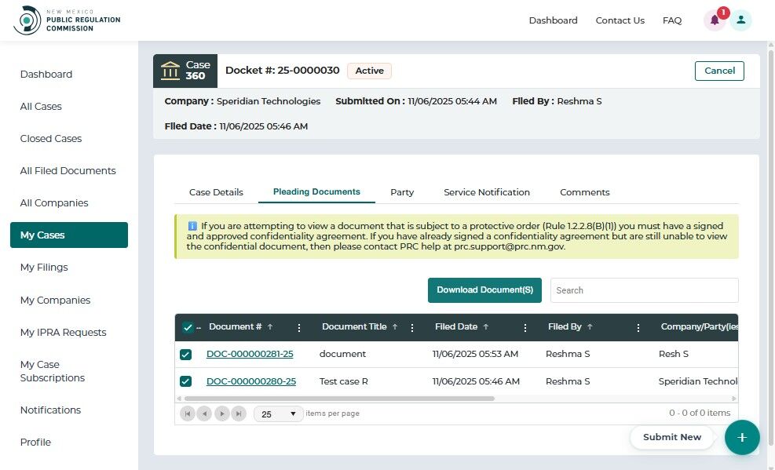775x470 pixels.
Task: Click the Case 360 courthouse icon
Action: click(170, 71)
